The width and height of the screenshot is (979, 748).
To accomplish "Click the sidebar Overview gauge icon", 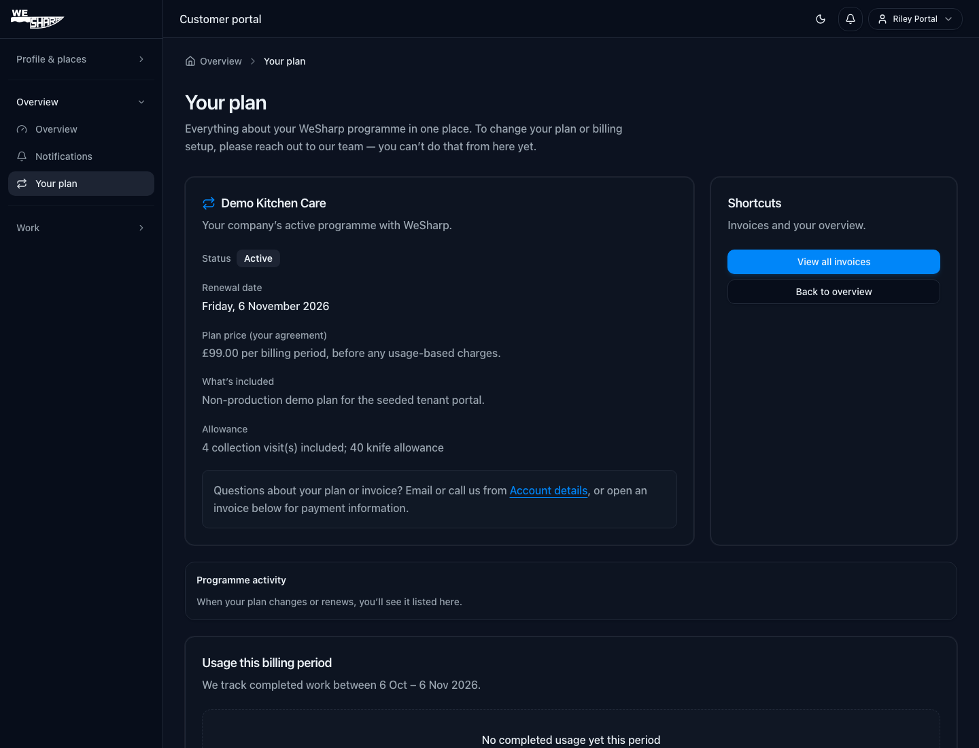I will pos(22,129).
